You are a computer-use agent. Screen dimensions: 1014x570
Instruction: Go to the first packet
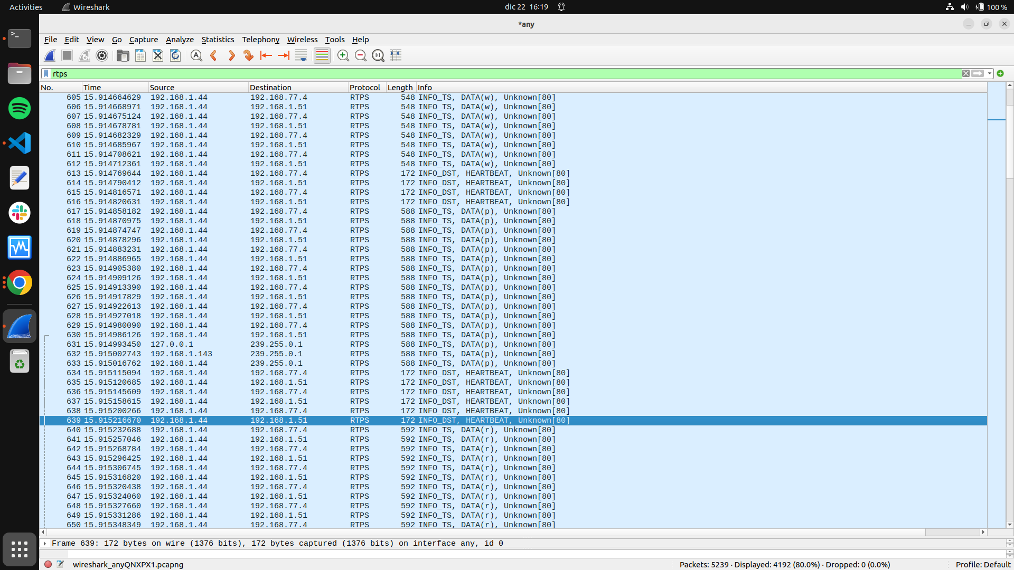[266, 55]
